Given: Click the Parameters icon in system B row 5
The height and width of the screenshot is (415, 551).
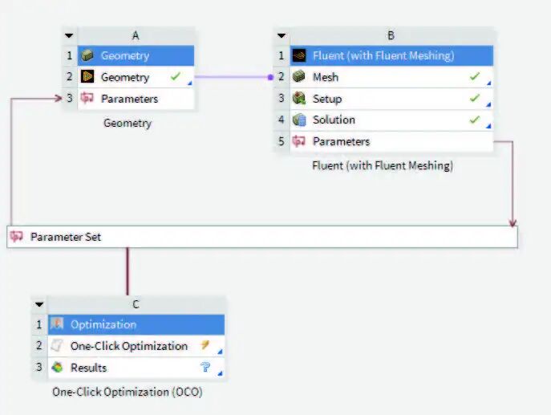Looking at the screenshot, I should (299, 141).
